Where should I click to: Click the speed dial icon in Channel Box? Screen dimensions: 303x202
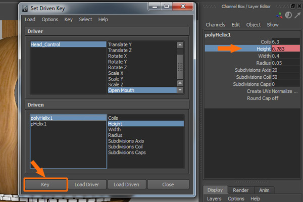coord(288,15)
